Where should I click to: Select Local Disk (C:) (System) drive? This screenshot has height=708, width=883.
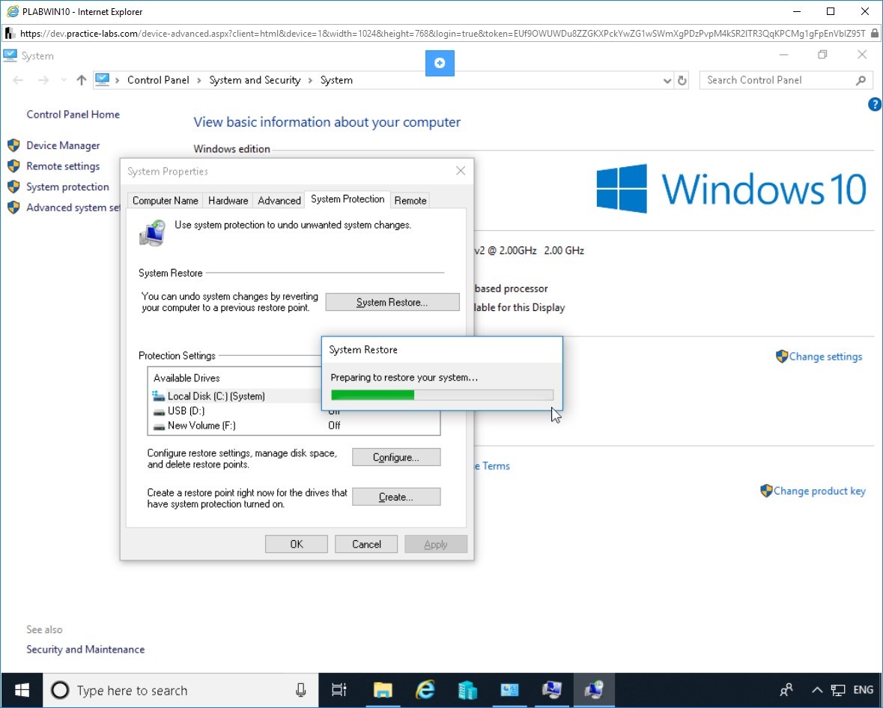click(x=236, y=396)
